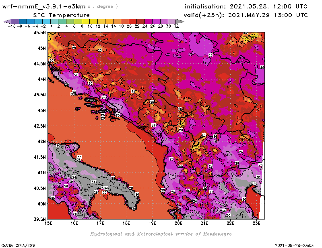Click the '45.5N' latitude axis label

click(39, 33)
